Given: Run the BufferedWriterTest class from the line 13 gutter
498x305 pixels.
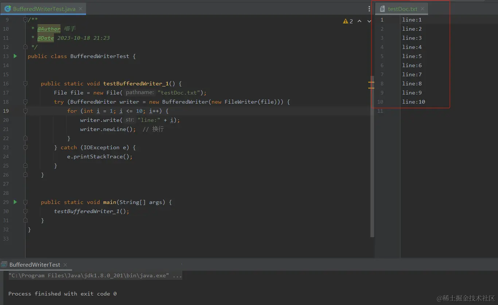Looking at the screenshot, I should click(x=15, y=56).
